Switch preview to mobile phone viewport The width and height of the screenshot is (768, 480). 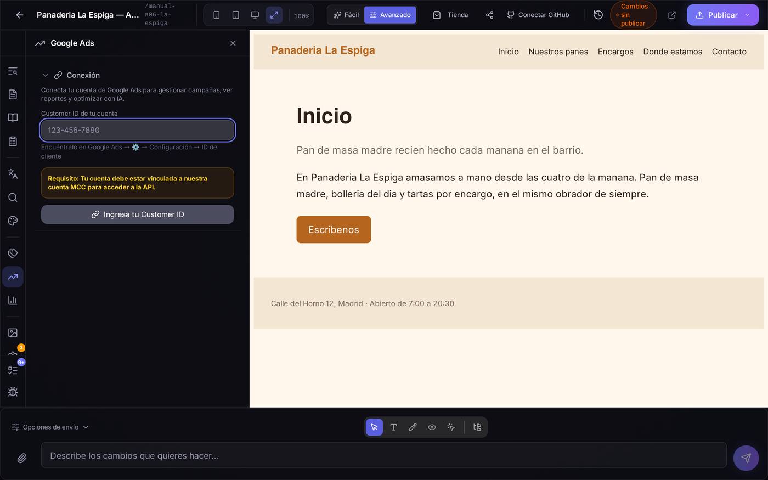217,15
